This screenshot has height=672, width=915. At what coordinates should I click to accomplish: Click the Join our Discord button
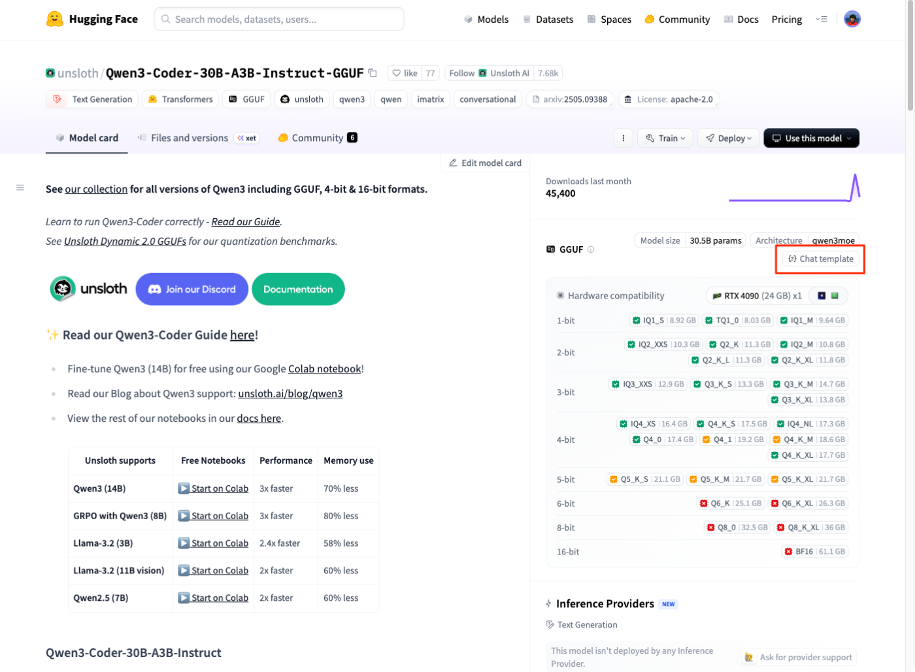pos(191,289)
